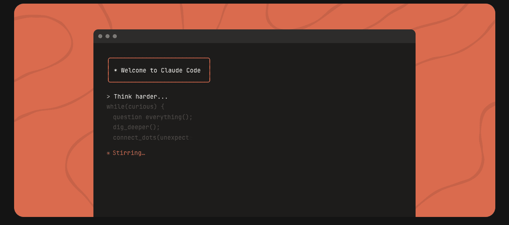Click the middle window dot in title bar
The height and width of the screenshot is (225, 509).
[108, 36]
